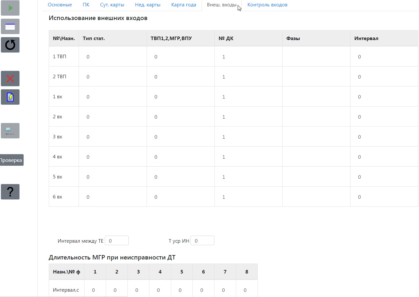Click the red X delete icon
Viewport: 419px width, 297px height.
click(10, 79)
